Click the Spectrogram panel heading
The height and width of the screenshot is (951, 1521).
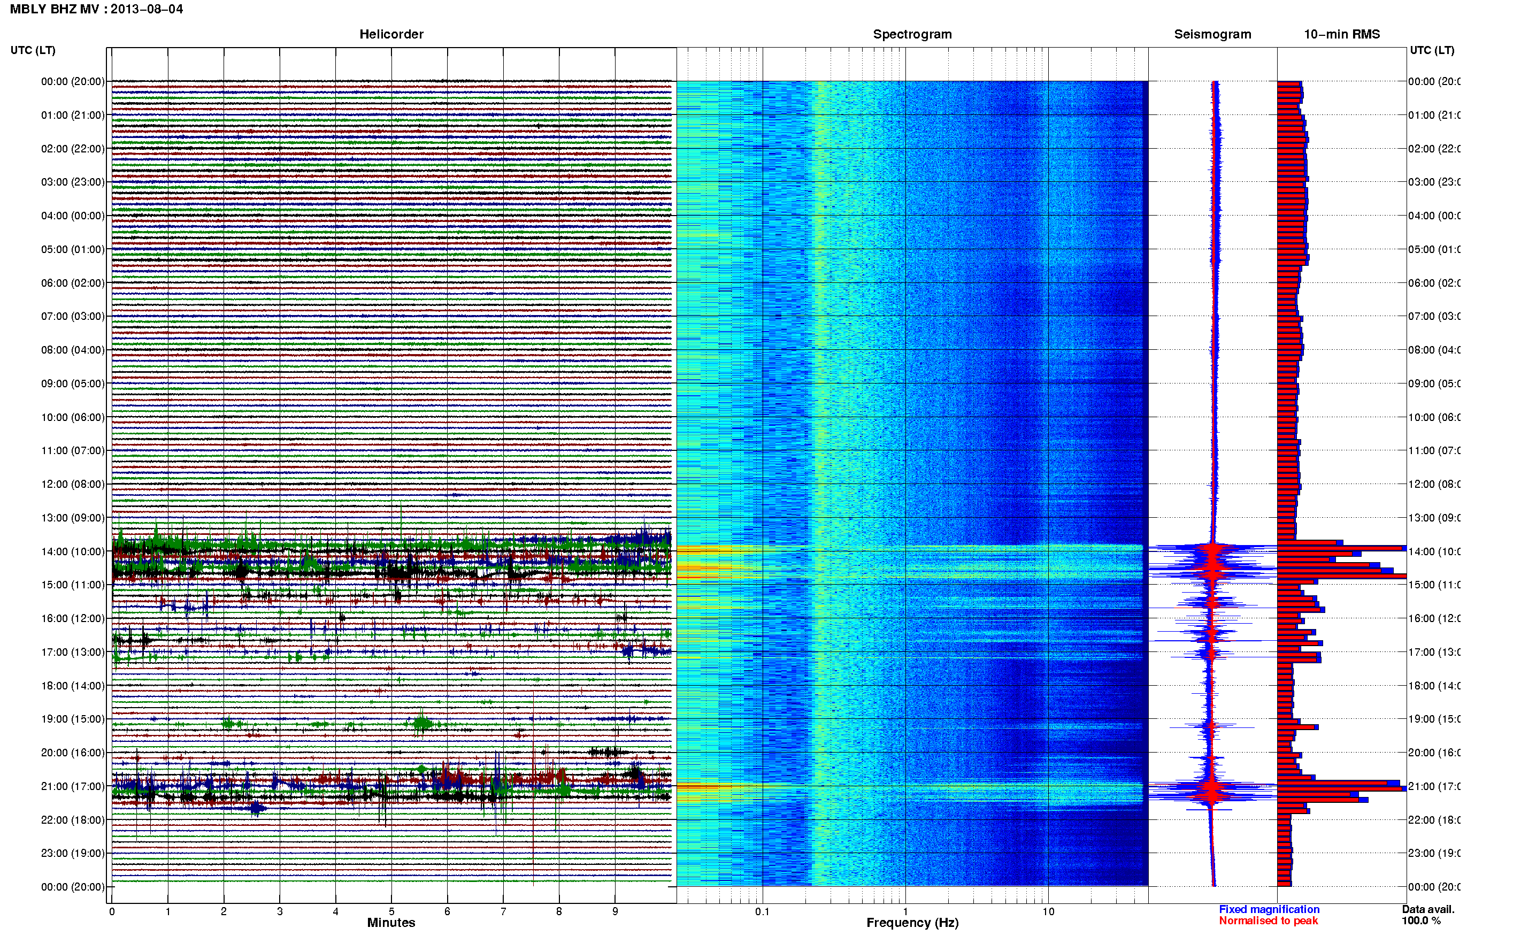(x=912, y=35)
